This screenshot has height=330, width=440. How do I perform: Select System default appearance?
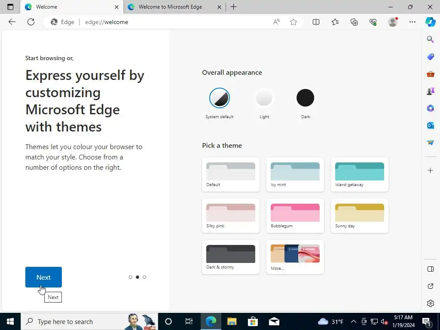[x=220, y=98]
